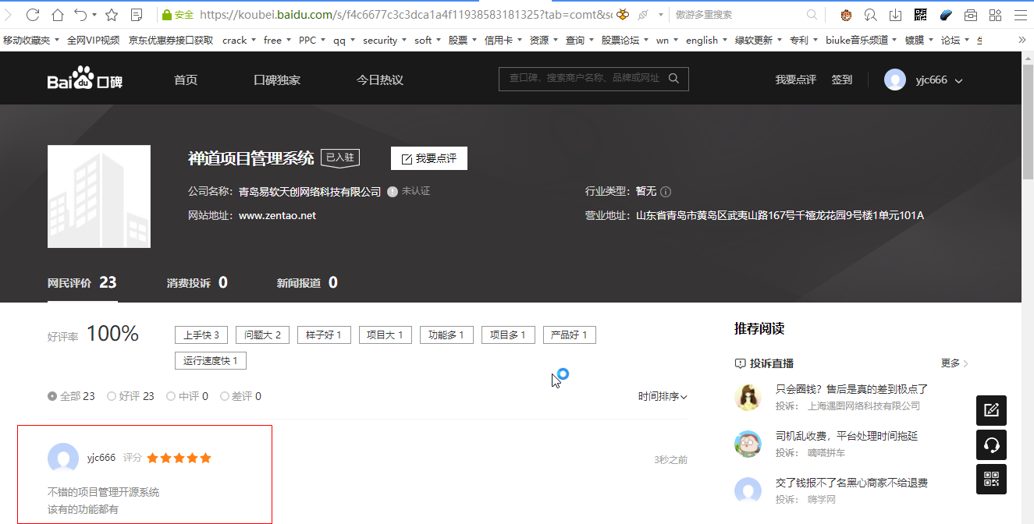Click the browser address bar URL
The image size is (1034, 524).
(406, 15)
